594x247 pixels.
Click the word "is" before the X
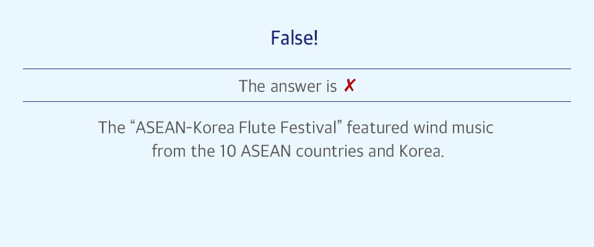(x=331, y=86)
